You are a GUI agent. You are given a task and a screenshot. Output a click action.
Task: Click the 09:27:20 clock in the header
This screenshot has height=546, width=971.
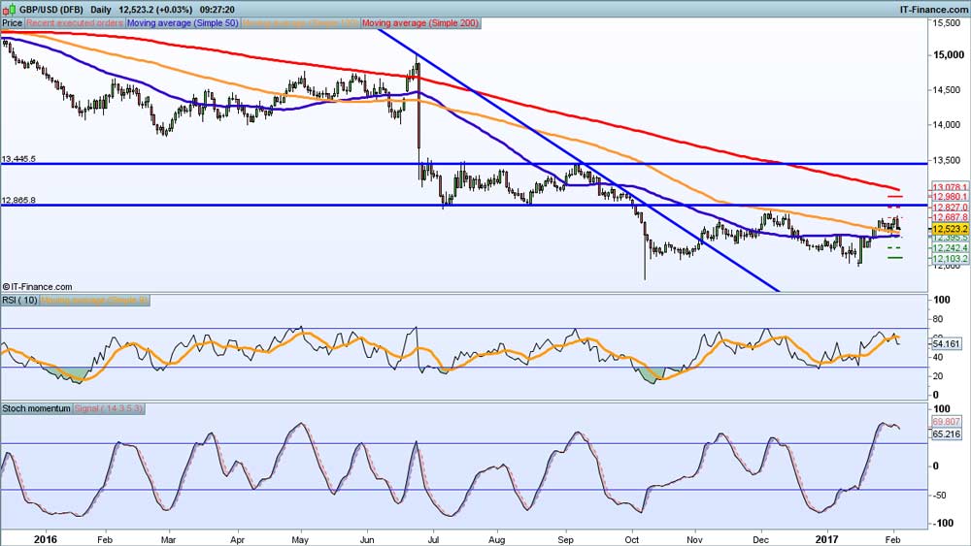coord(217,10)
